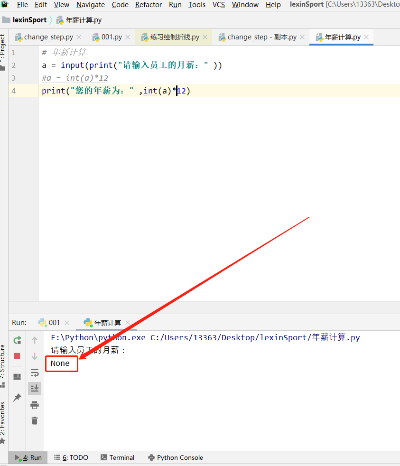Click the 'None' console output text
400x466 pixels.
[60, 363]
